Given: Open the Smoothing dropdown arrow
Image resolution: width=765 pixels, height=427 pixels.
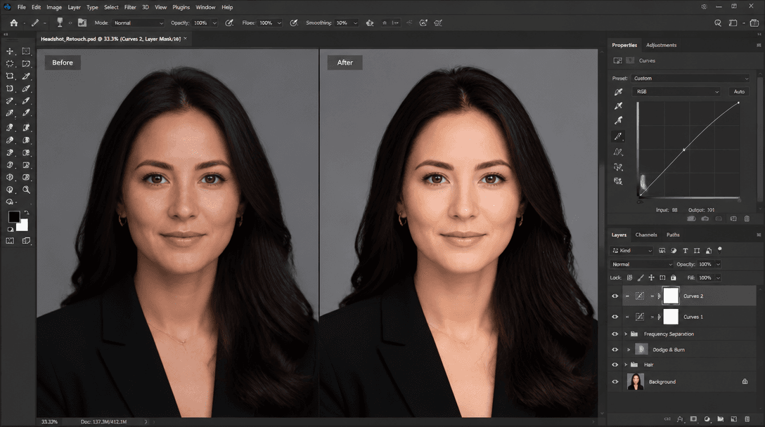Looking at the screenshot, I should 355,23.
